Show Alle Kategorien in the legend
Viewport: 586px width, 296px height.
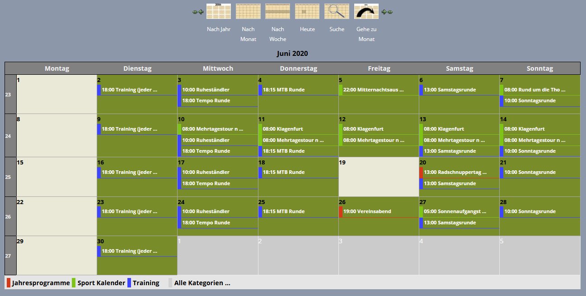(202, 283)
